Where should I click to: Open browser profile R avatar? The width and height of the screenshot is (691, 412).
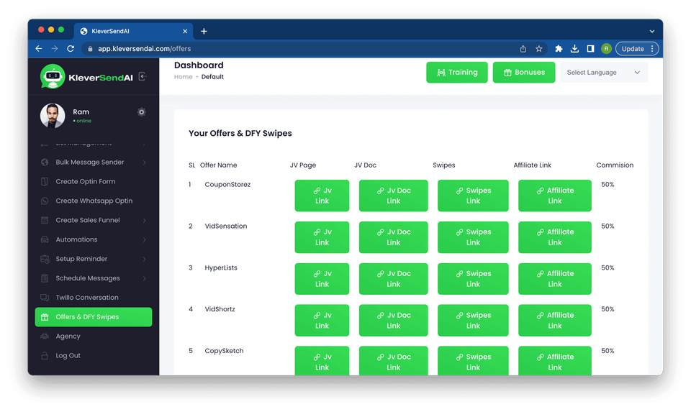[606, 49]
